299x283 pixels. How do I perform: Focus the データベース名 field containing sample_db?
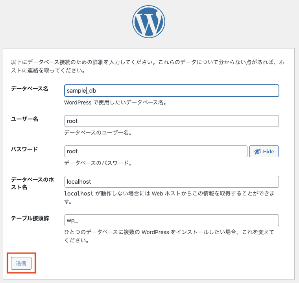172,91
